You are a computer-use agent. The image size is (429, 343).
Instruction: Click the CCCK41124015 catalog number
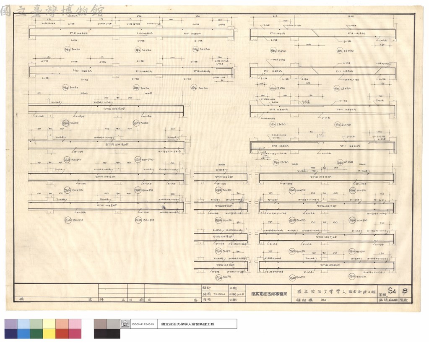point(143,324)
